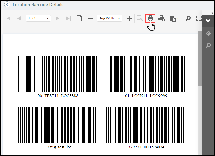Open the Page Width zoom dropdown
This screenshot has height=156, width=215.
(119, 18)
